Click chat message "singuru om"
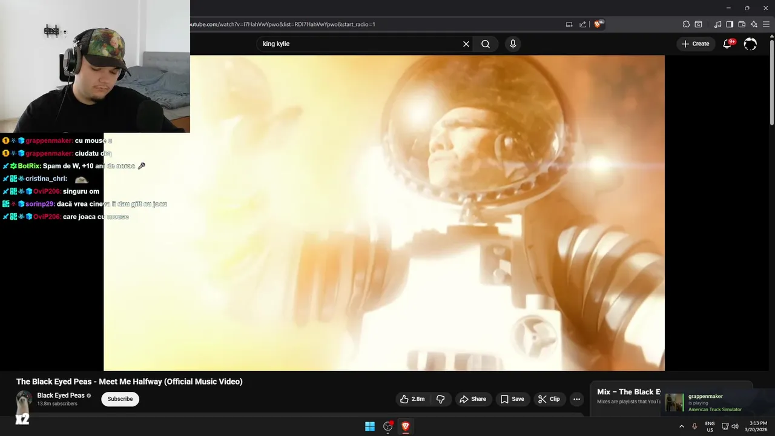 81,191
